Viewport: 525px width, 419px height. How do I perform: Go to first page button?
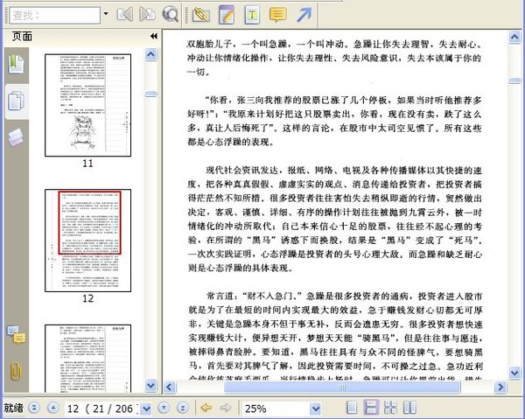click(x=34, y=408)
